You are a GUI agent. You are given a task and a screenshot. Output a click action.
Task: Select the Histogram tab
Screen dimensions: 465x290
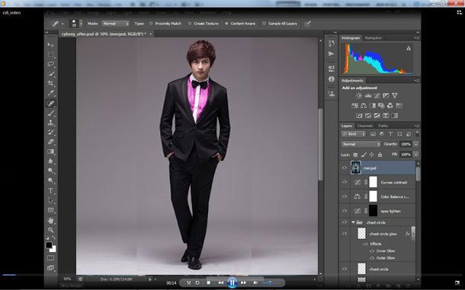351,38
